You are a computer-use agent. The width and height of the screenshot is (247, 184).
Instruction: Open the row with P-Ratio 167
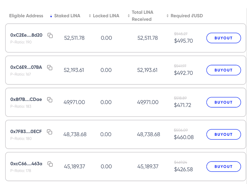coord(126,70)
